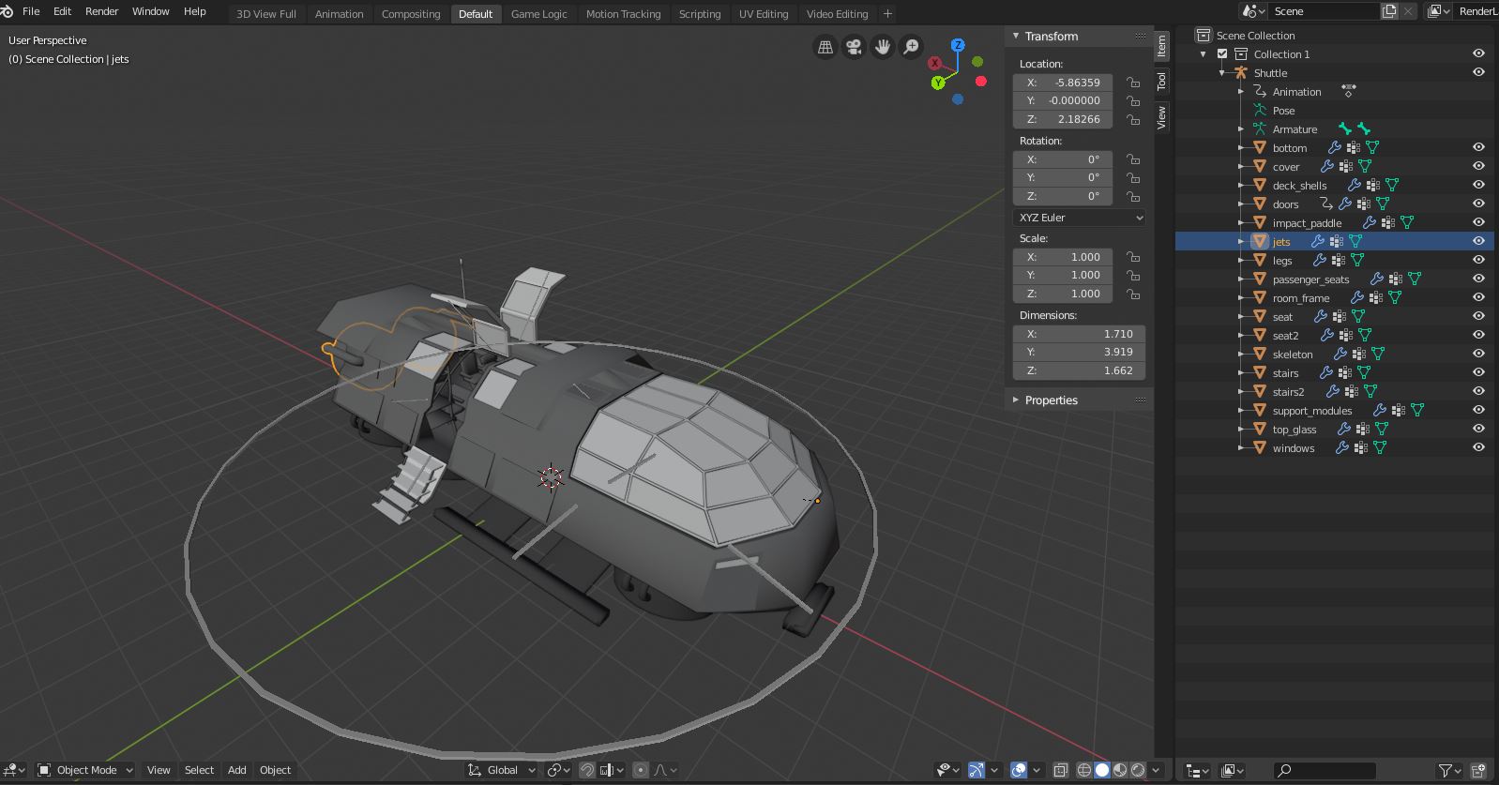Click the X axis on navigation gizmo
1499x785 pixels.
pos(934,63)
